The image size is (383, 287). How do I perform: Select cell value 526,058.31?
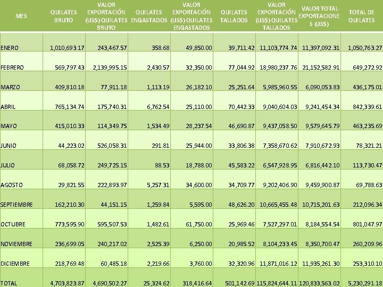click(x=112, y=146)
